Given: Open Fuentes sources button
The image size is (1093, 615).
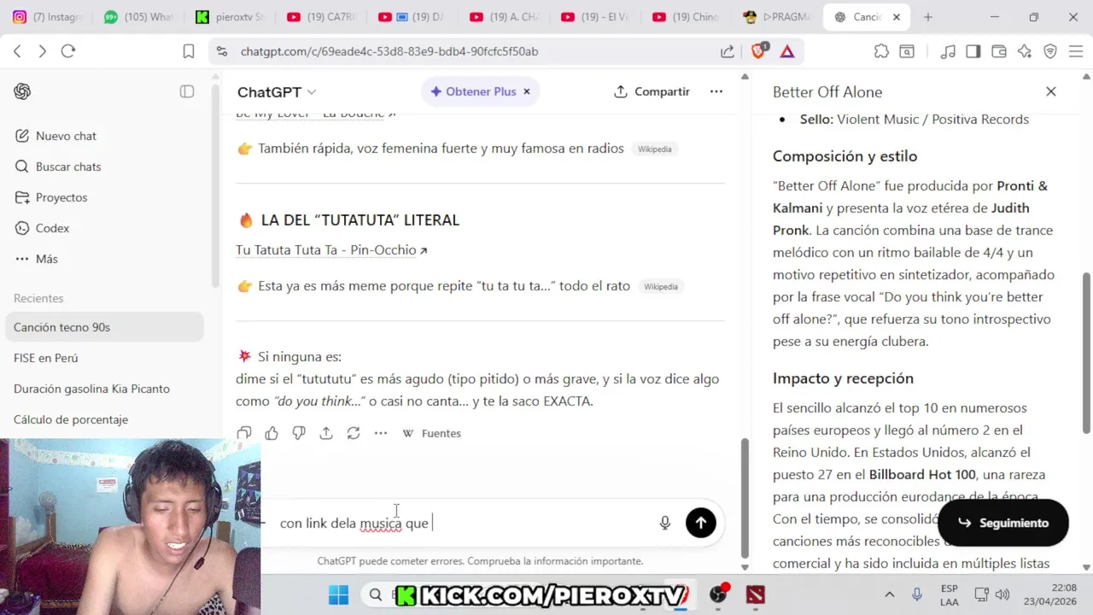Looking at the screenshot, I should [432, 433].
